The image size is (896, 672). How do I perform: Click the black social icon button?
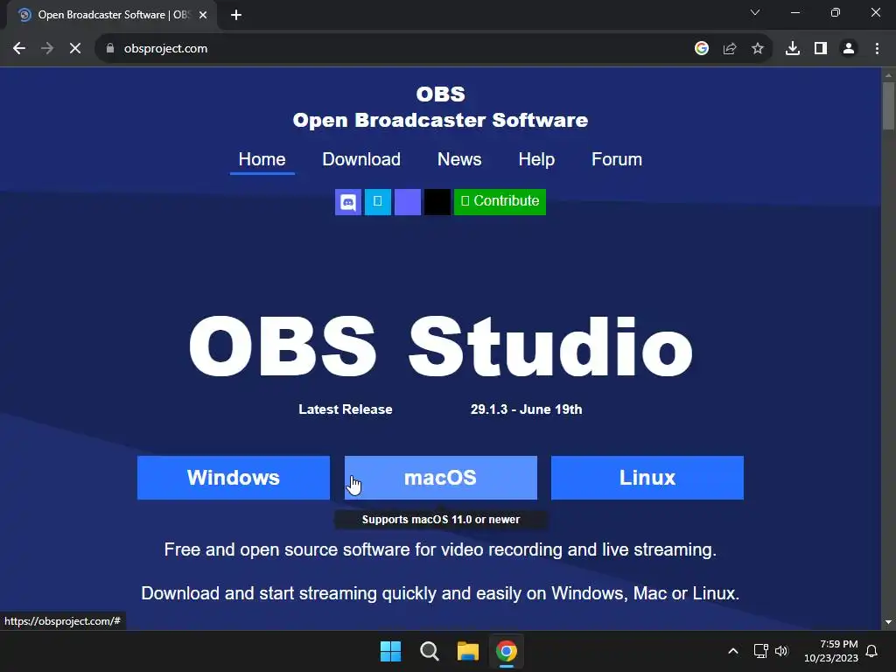(x=437, y=202)
